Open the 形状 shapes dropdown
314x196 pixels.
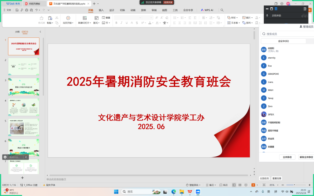(233, 18)
